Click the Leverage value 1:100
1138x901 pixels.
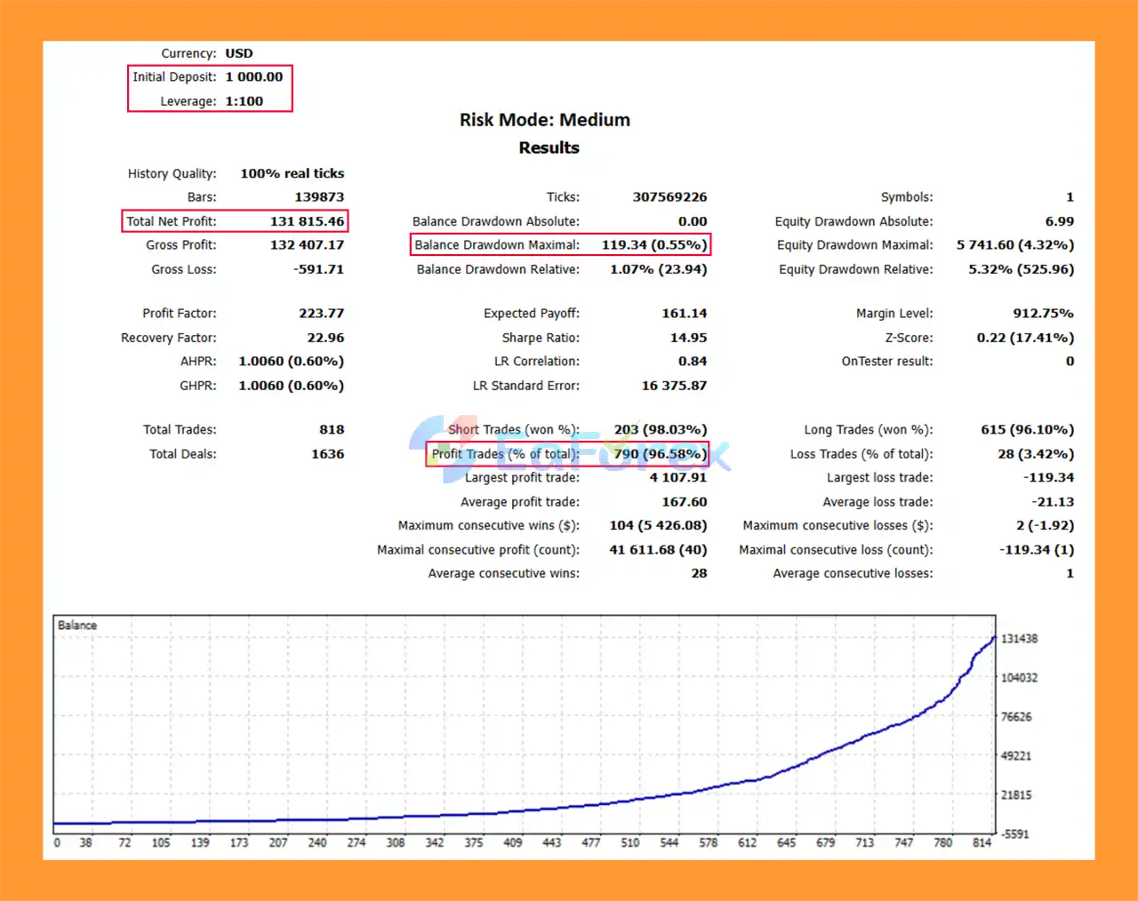(x=244, y=101)
